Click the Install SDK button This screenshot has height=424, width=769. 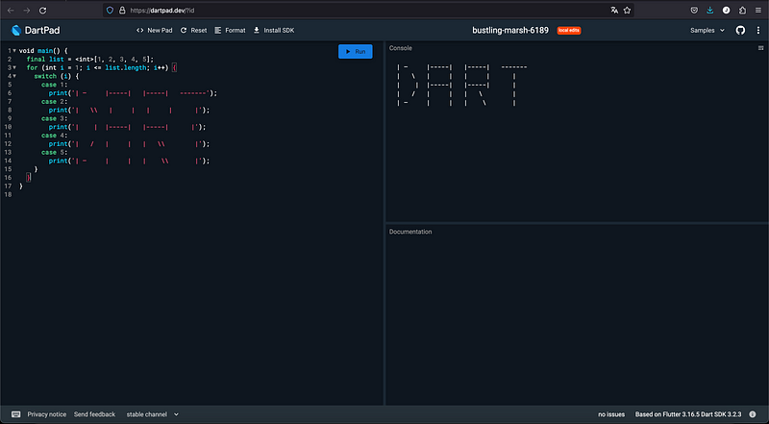pyautogui.click(x=274, y=31)
